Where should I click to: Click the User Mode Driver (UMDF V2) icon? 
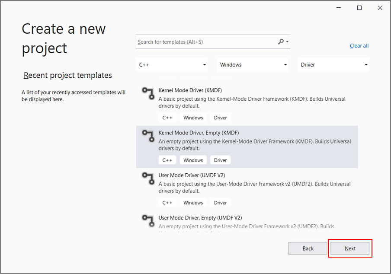coord(147,178)
